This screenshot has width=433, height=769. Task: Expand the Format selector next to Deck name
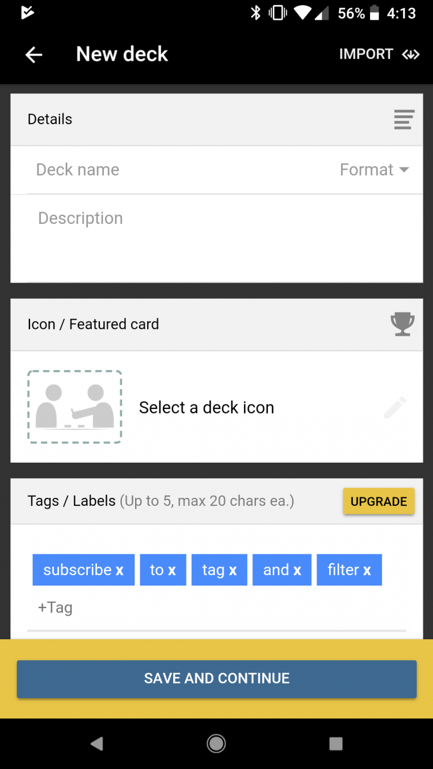tap(374, 170)
